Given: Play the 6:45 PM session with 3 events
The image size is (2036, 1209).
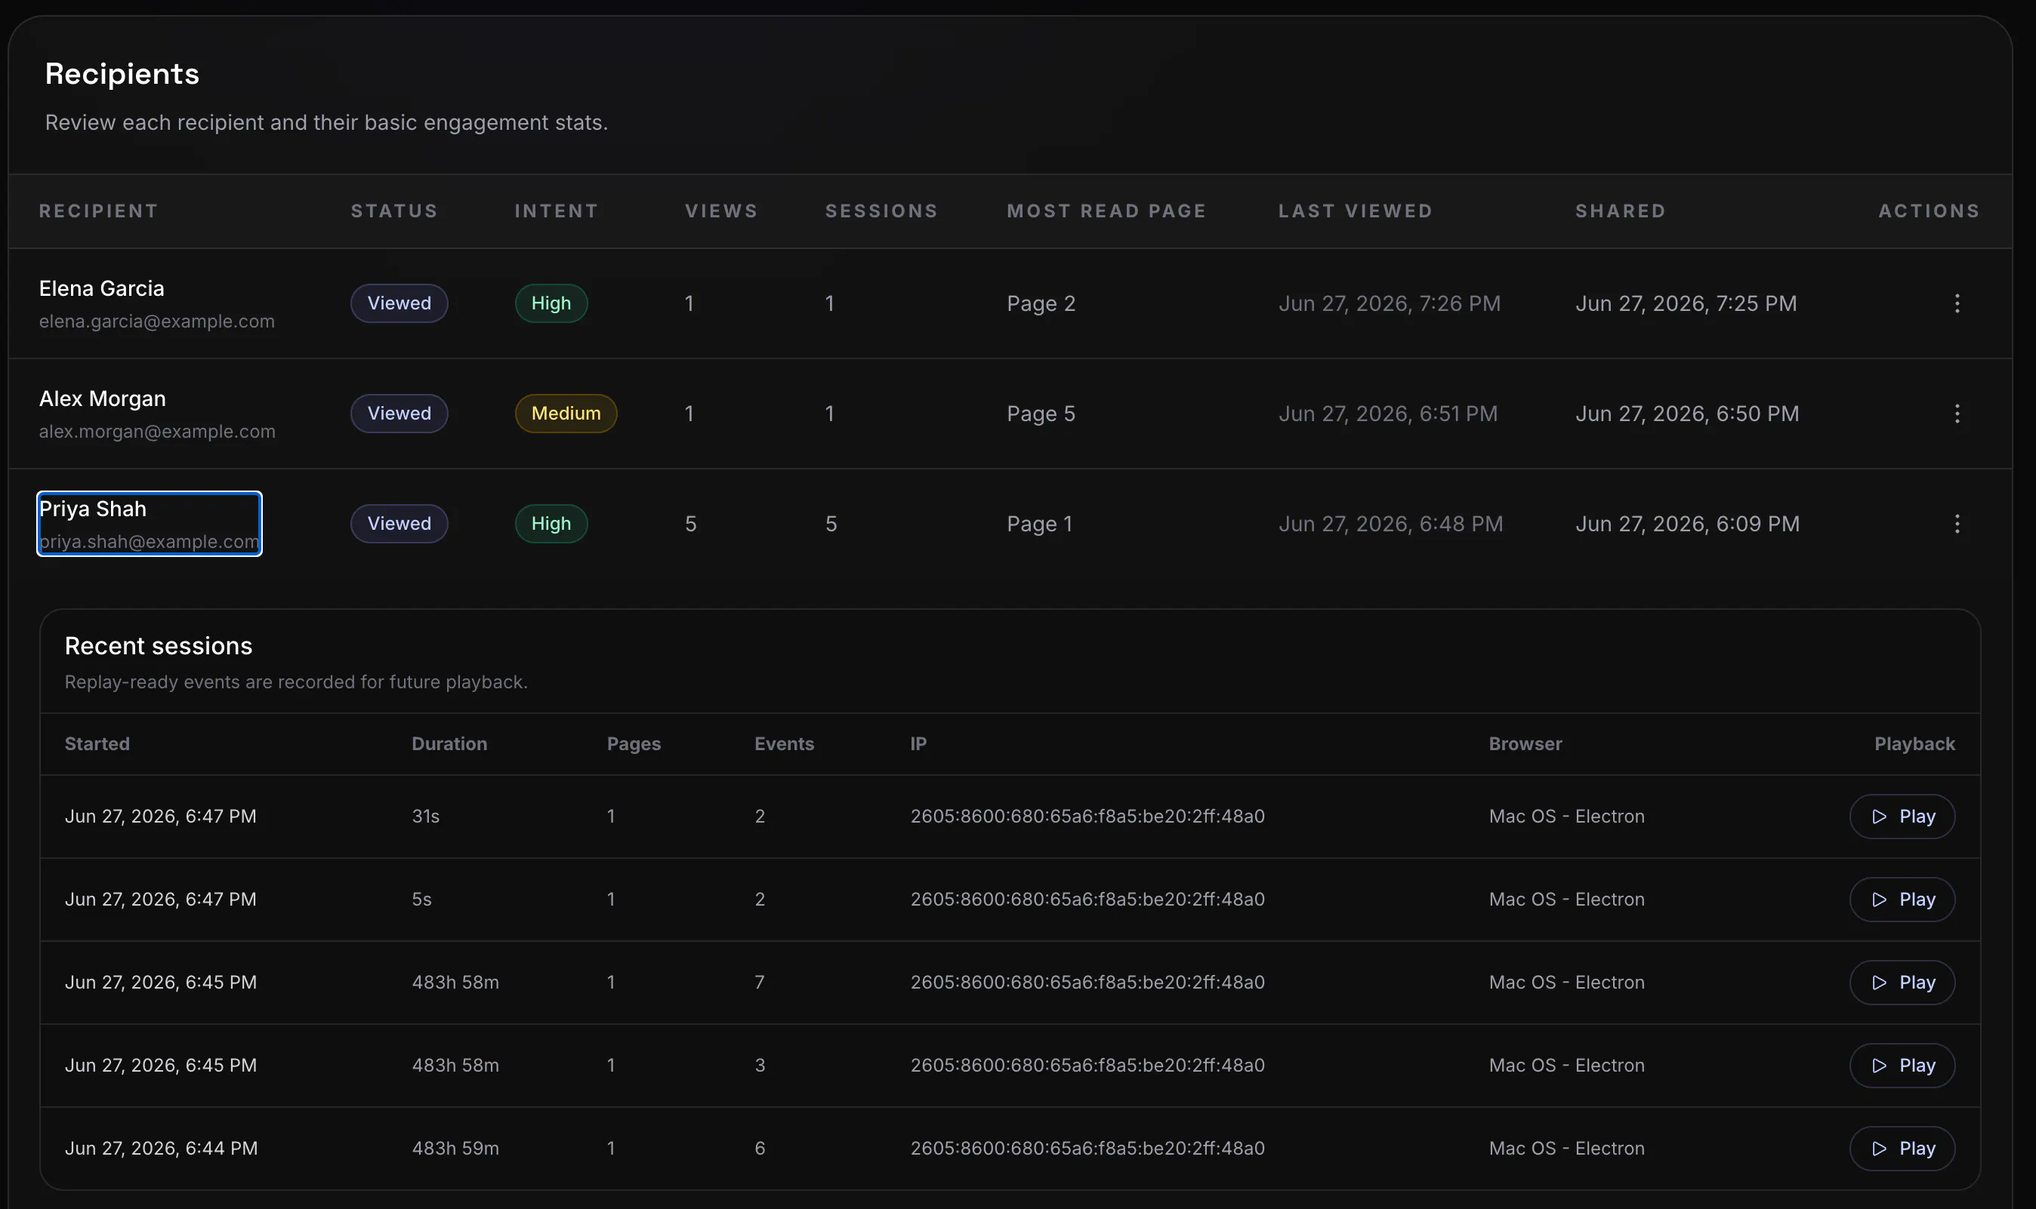Looking at the screenshot, I should [x=1902, y=1066].
